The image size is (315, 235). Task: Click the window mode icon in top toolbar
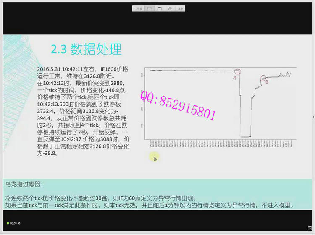pos(160,8)
